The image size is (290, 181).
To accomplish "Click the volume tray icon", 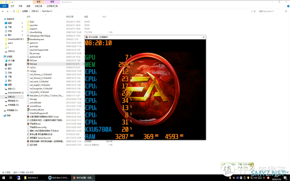I will pos(256,178).
